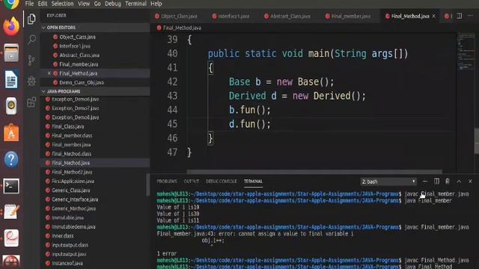Open the Debug view in activity bar
This screenshot has width=479, height=269.
pyautogui.click(x=31, y=81)
